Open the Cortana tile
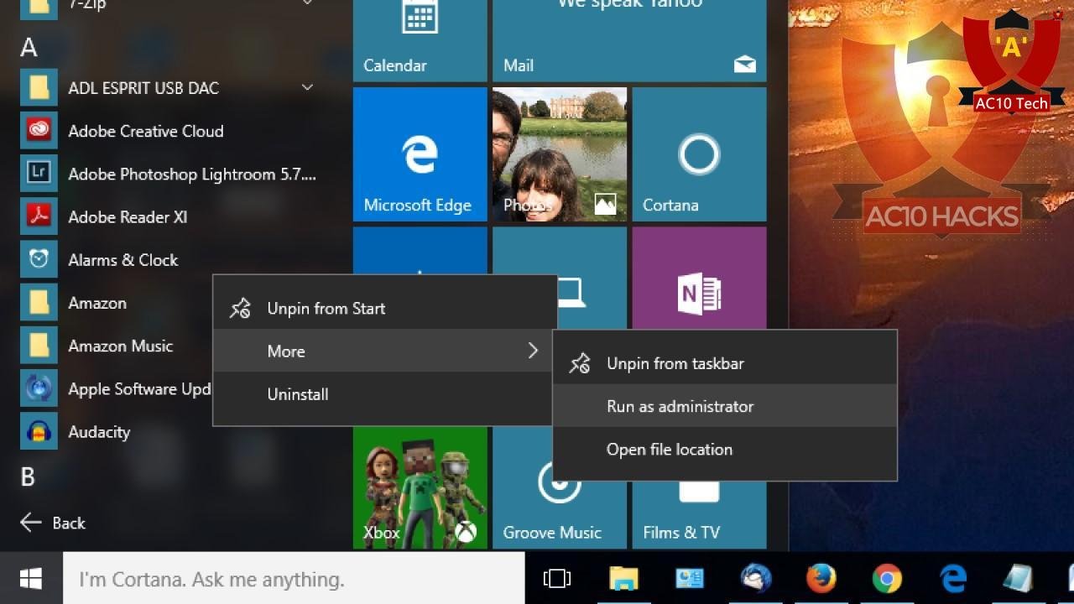 point(698,154)
